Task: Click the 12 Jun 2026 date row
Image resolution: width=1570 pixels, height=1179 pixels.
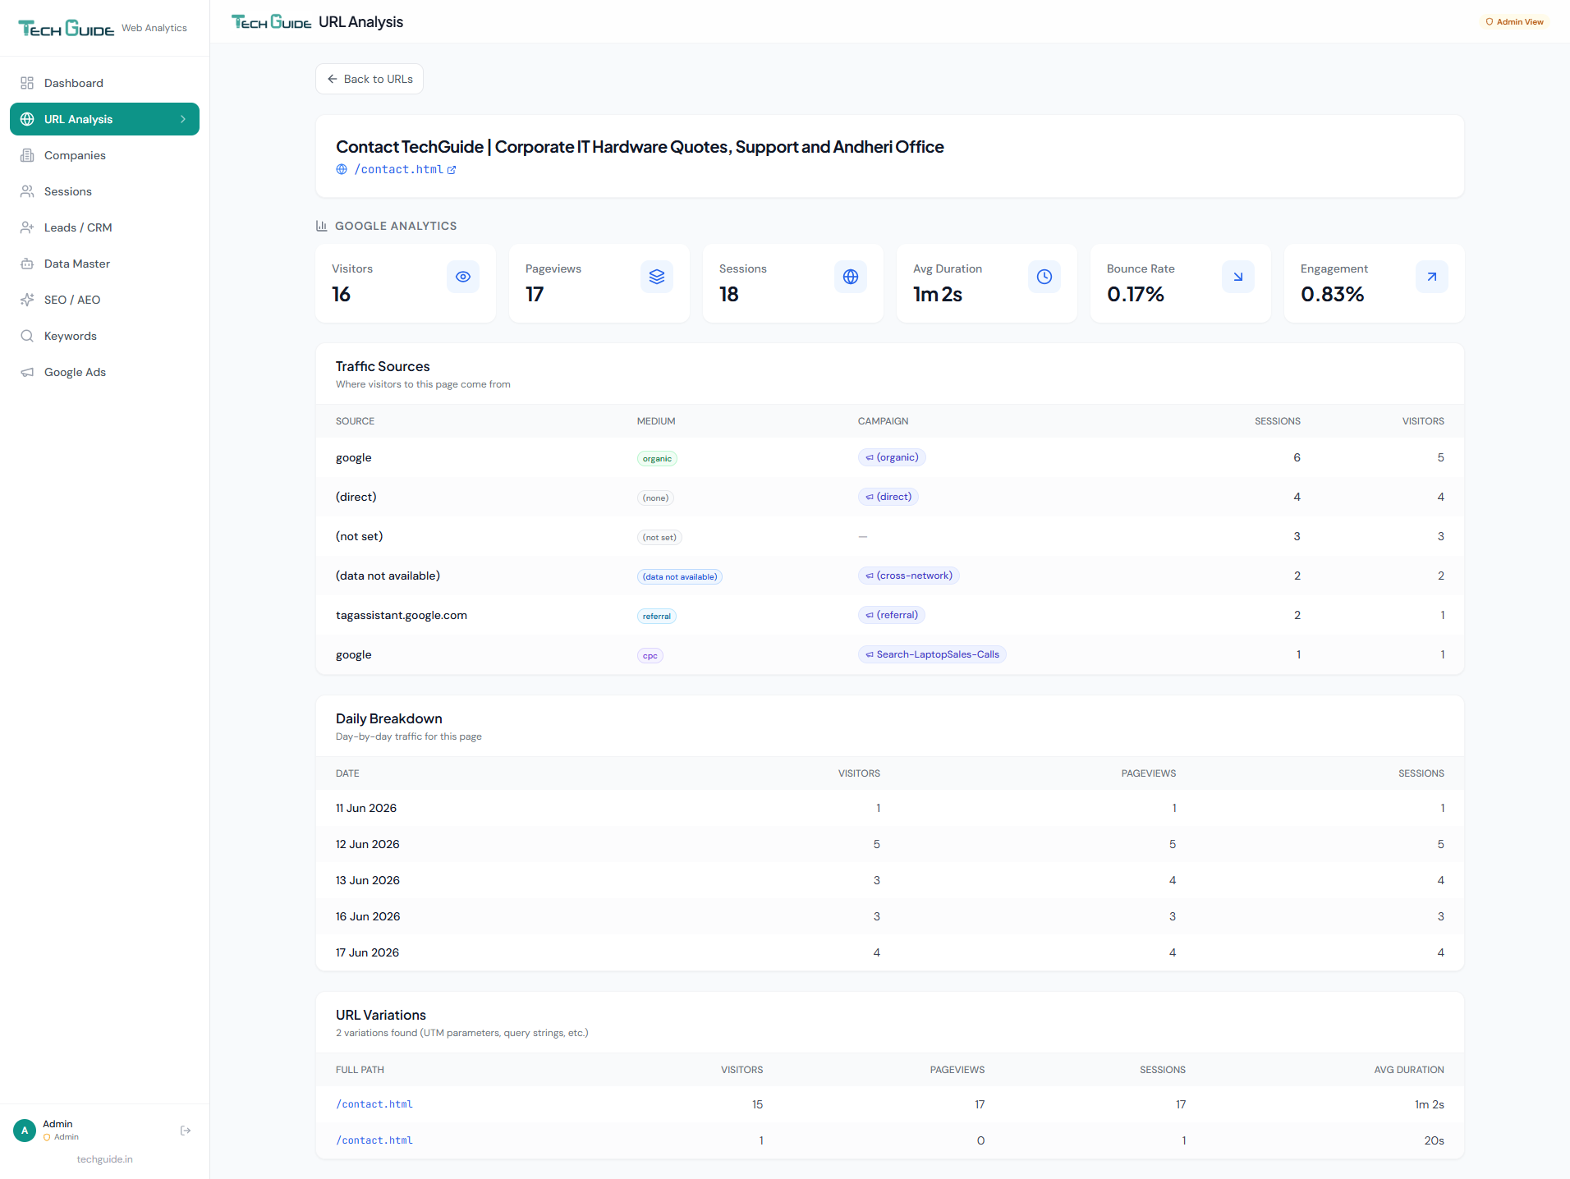Action: pos(890,844)
